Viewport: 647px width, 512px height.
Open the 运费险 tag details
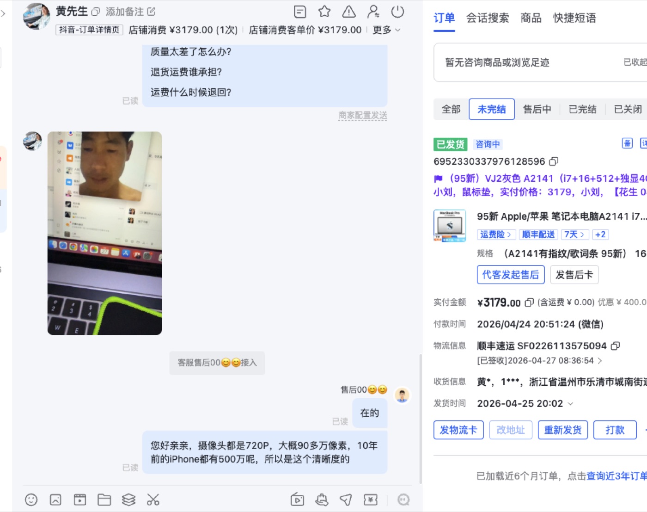[x=495, y=234]
